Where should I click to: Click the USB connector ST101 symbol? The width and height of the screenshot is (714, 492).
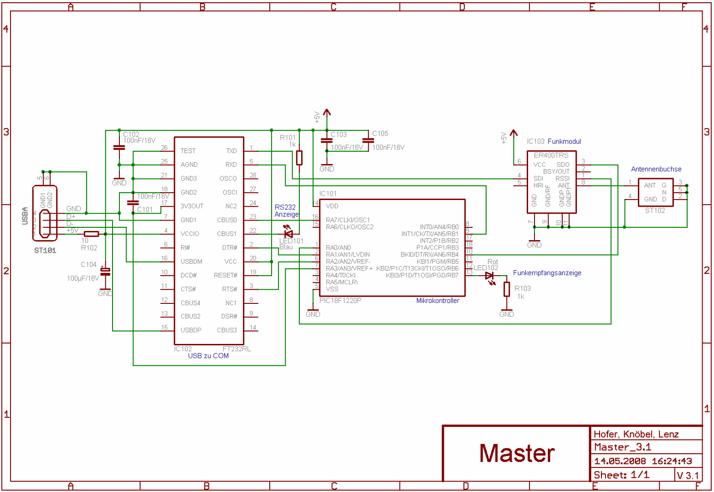45,212
